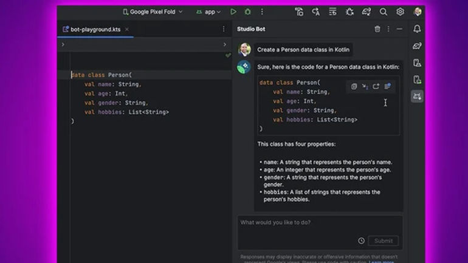Run the app with the green play button
Viewport: 468px width, 263px height.
coord(233,12)
